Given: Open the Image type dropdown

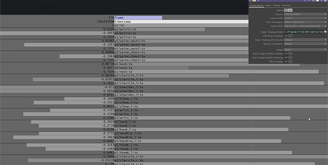Looking at the screenshot, I should (x=305, y=50).
